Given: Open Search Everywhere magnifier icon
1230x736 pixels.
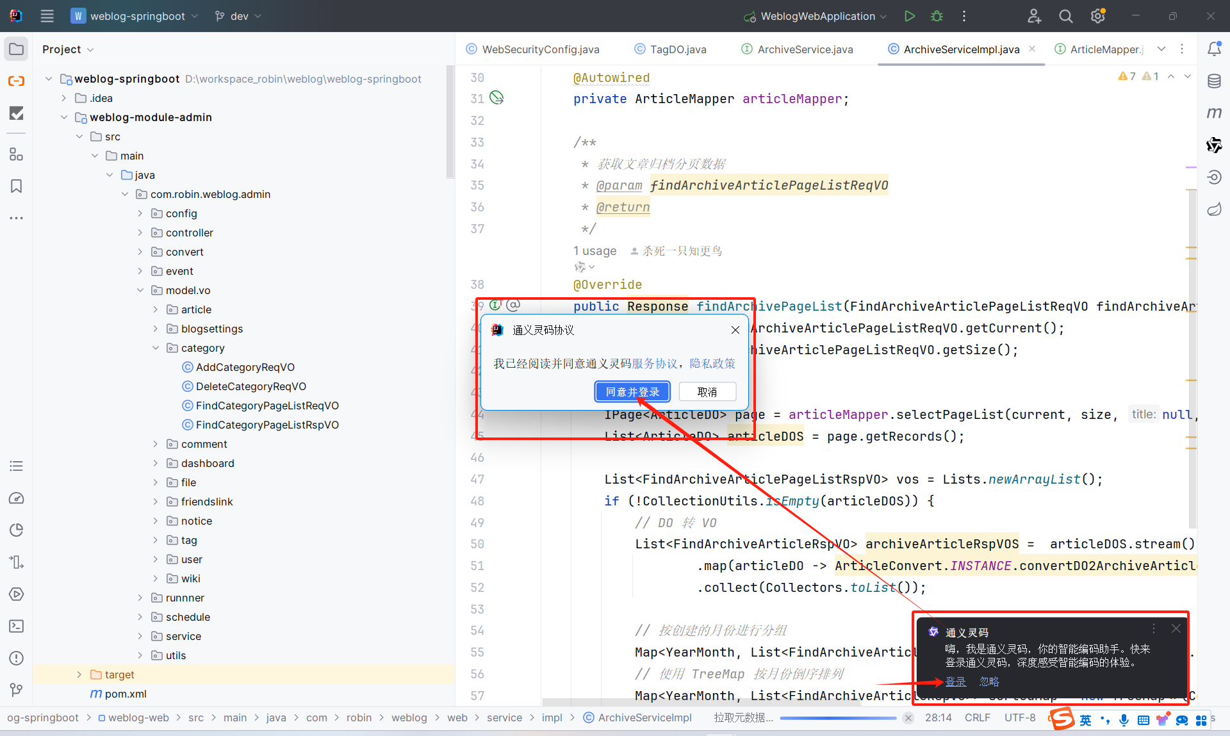Looking at the screenshot, I should click(1065, 16).
